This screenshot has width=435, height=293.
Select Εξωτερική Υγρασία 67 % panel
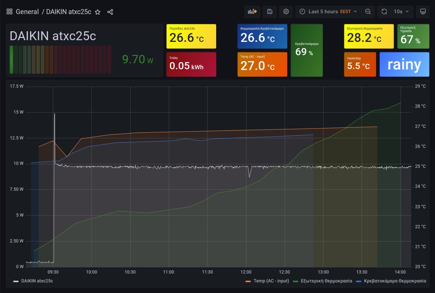[413, 36]
